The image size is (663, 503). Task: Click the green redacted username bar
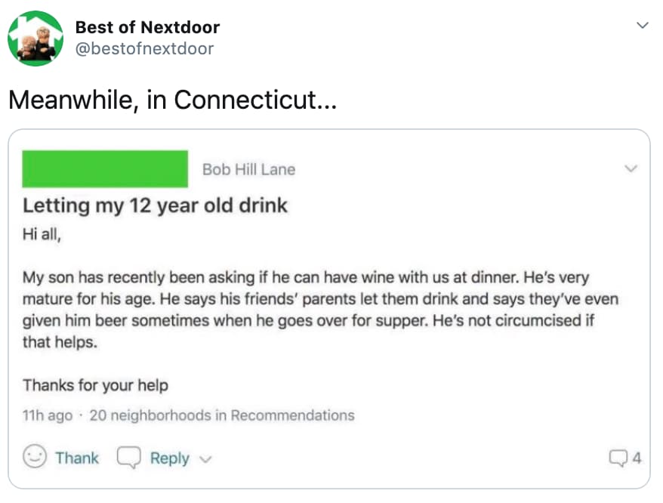click(105, 168)
